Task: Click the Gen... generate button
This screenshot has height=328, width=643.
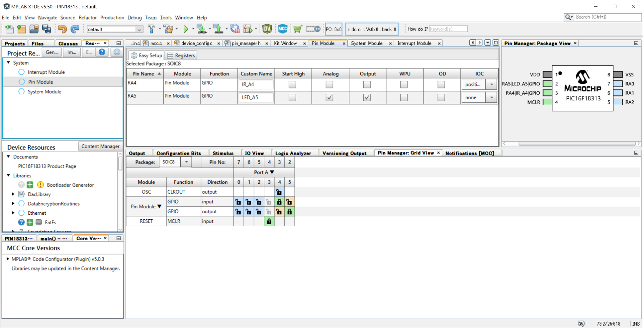Action: pos(52,52)
